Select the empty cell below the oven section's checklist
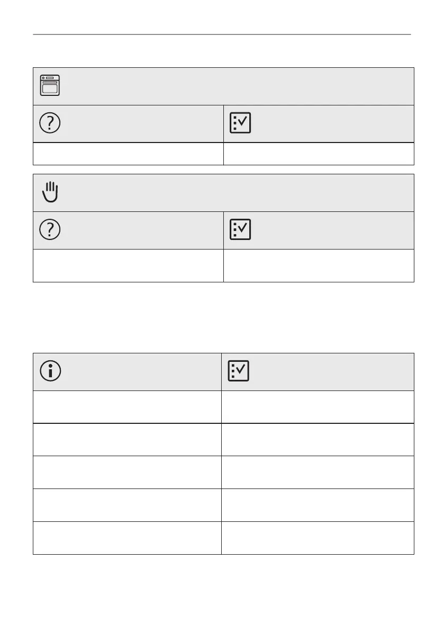This screenshot has height=631, width=444. tap(319, 154)
